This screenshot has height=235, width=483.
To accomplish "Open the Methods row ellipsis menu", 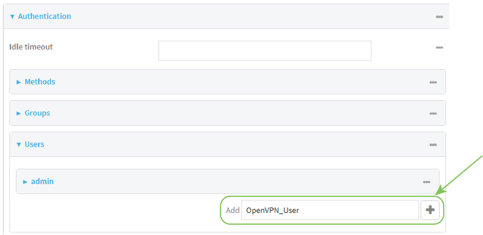I will click(433, 82).
